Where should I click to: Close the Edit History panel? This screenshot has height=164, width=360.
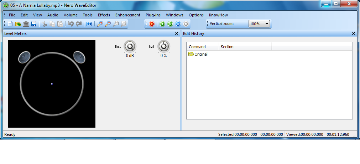[x=354, y=34]
